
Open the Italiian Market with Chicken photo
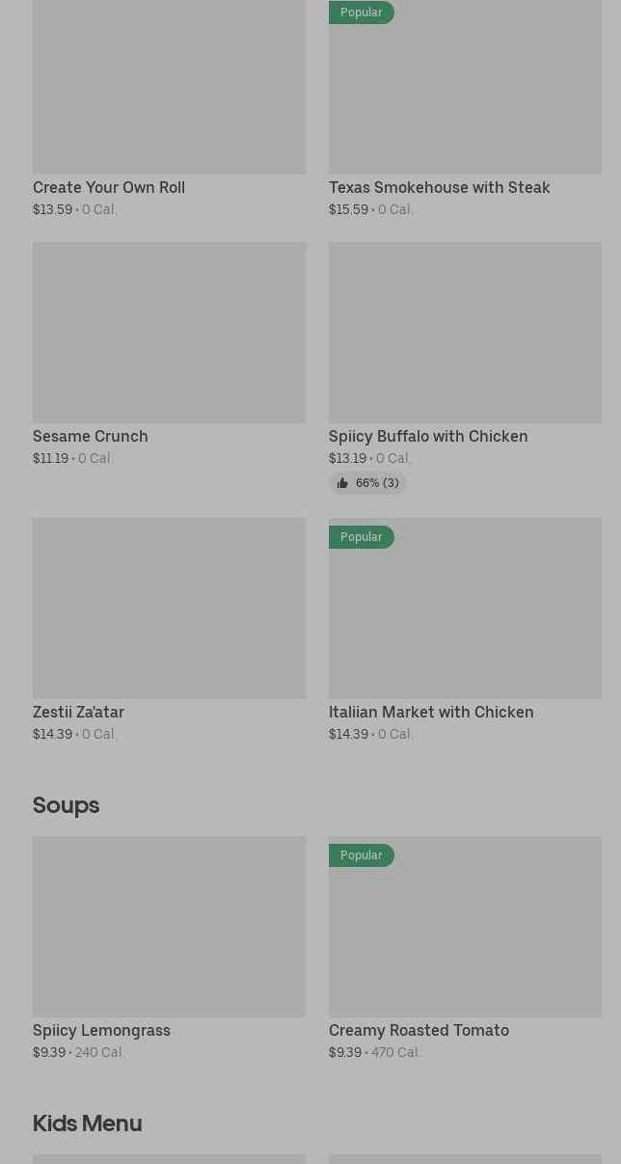click(465, 617)
